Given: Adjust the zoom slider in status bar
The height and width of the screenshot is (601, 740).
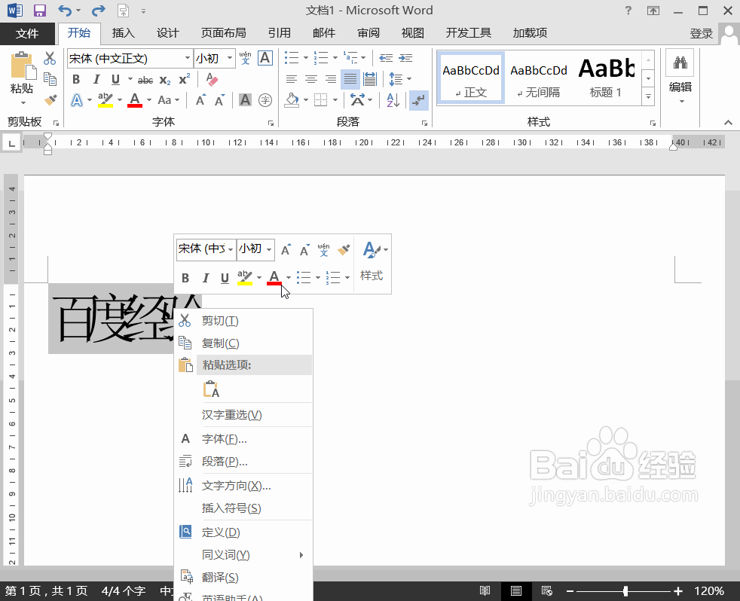Looking at the screenshot, I should tap(624, 590).
